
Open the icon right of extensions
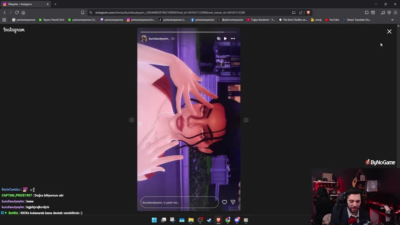(x=373, y=12)
